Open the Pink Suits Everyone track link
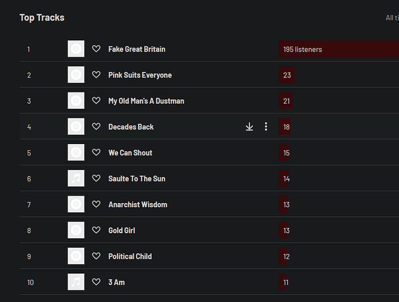This screenshot has height=302, width=399. 140,75
